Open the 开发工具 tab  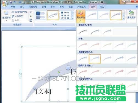[81, 7]
